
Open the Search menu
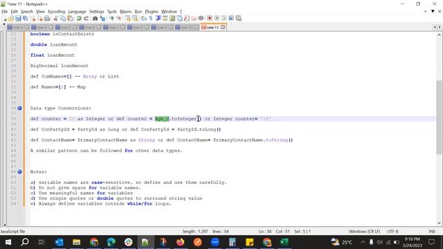(x=27, y=12)
